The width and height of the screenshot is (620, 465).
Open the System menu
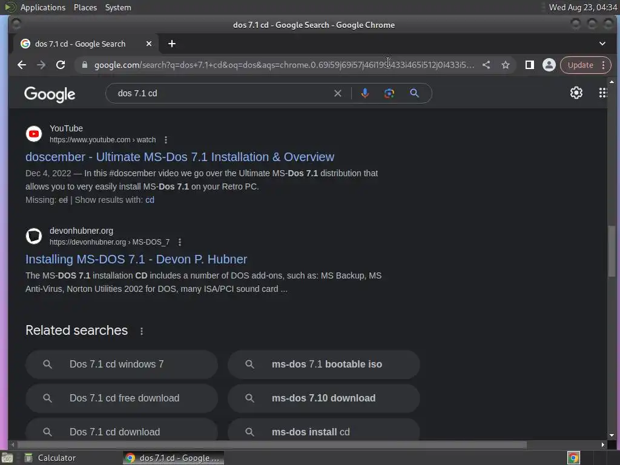click(118, 7)
